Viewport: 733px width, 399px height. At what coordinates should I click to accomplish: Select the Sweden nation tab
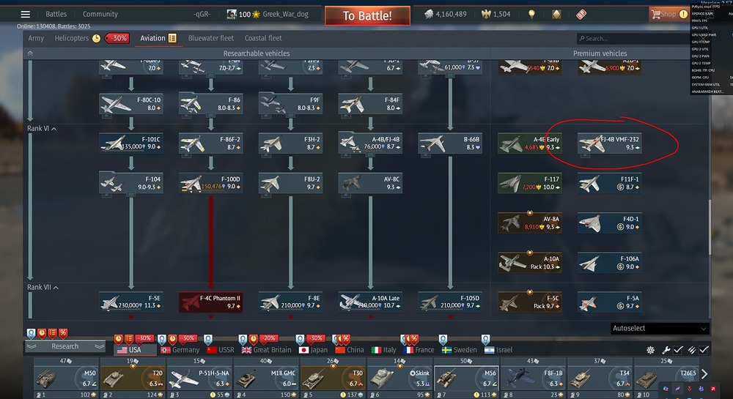pyautogui.click(x=460, y=350)
